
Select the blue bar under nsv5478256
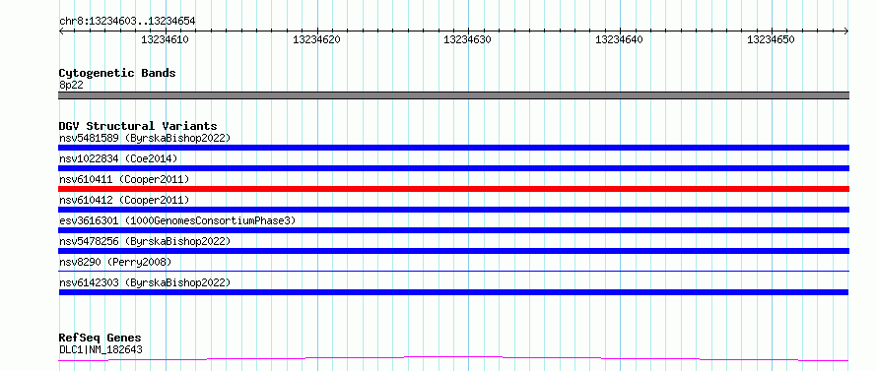pyautogui.click(x=453, y=251)
